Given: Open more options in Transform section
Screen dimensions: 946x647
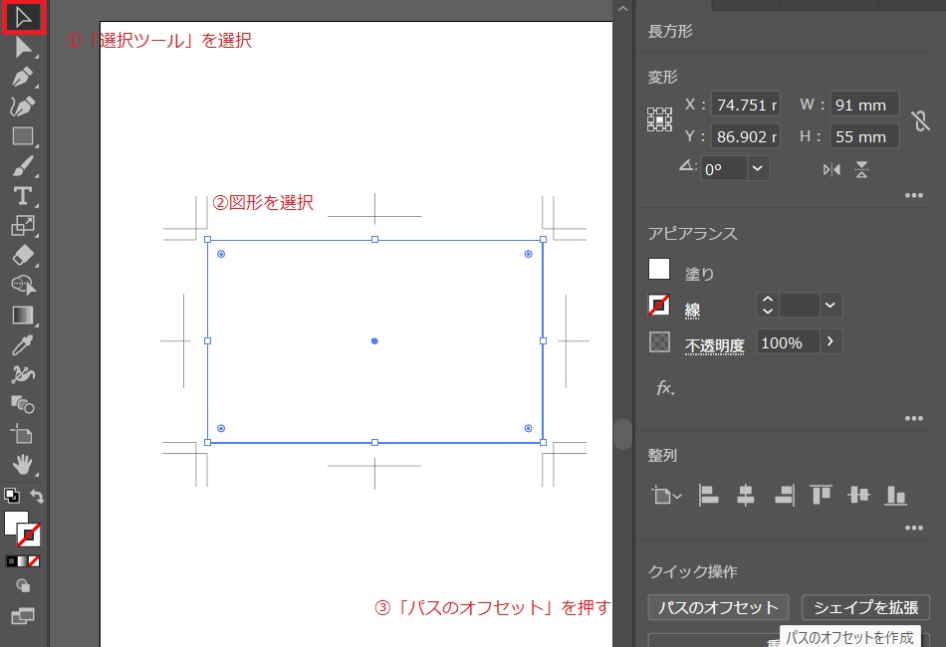Looking at the screenshot, I should 914,196.
